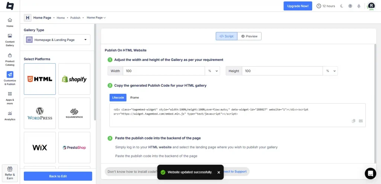Select the Wix platform
This screenshot has height=184, width=381.
pyautogui.click(x=40, y=148)
